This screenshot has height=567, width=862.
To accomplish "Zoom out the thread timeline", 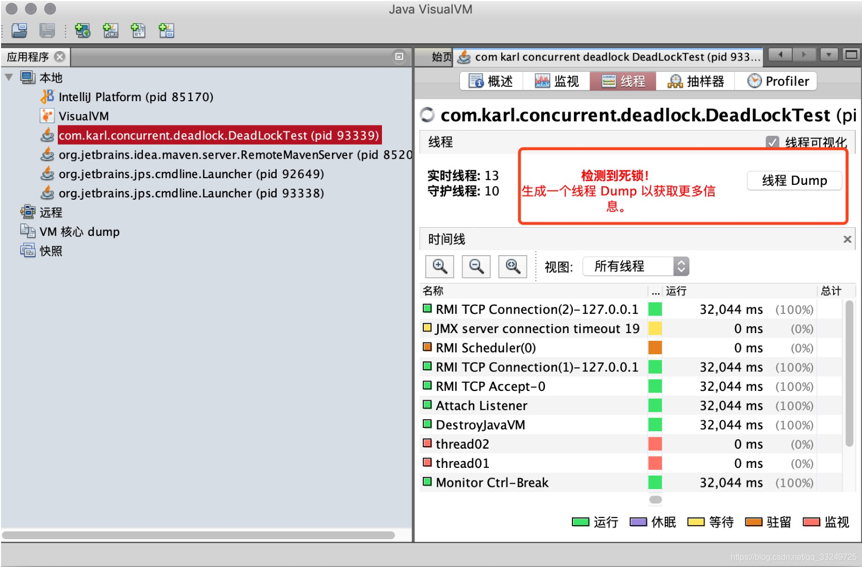I will [476, 266].
